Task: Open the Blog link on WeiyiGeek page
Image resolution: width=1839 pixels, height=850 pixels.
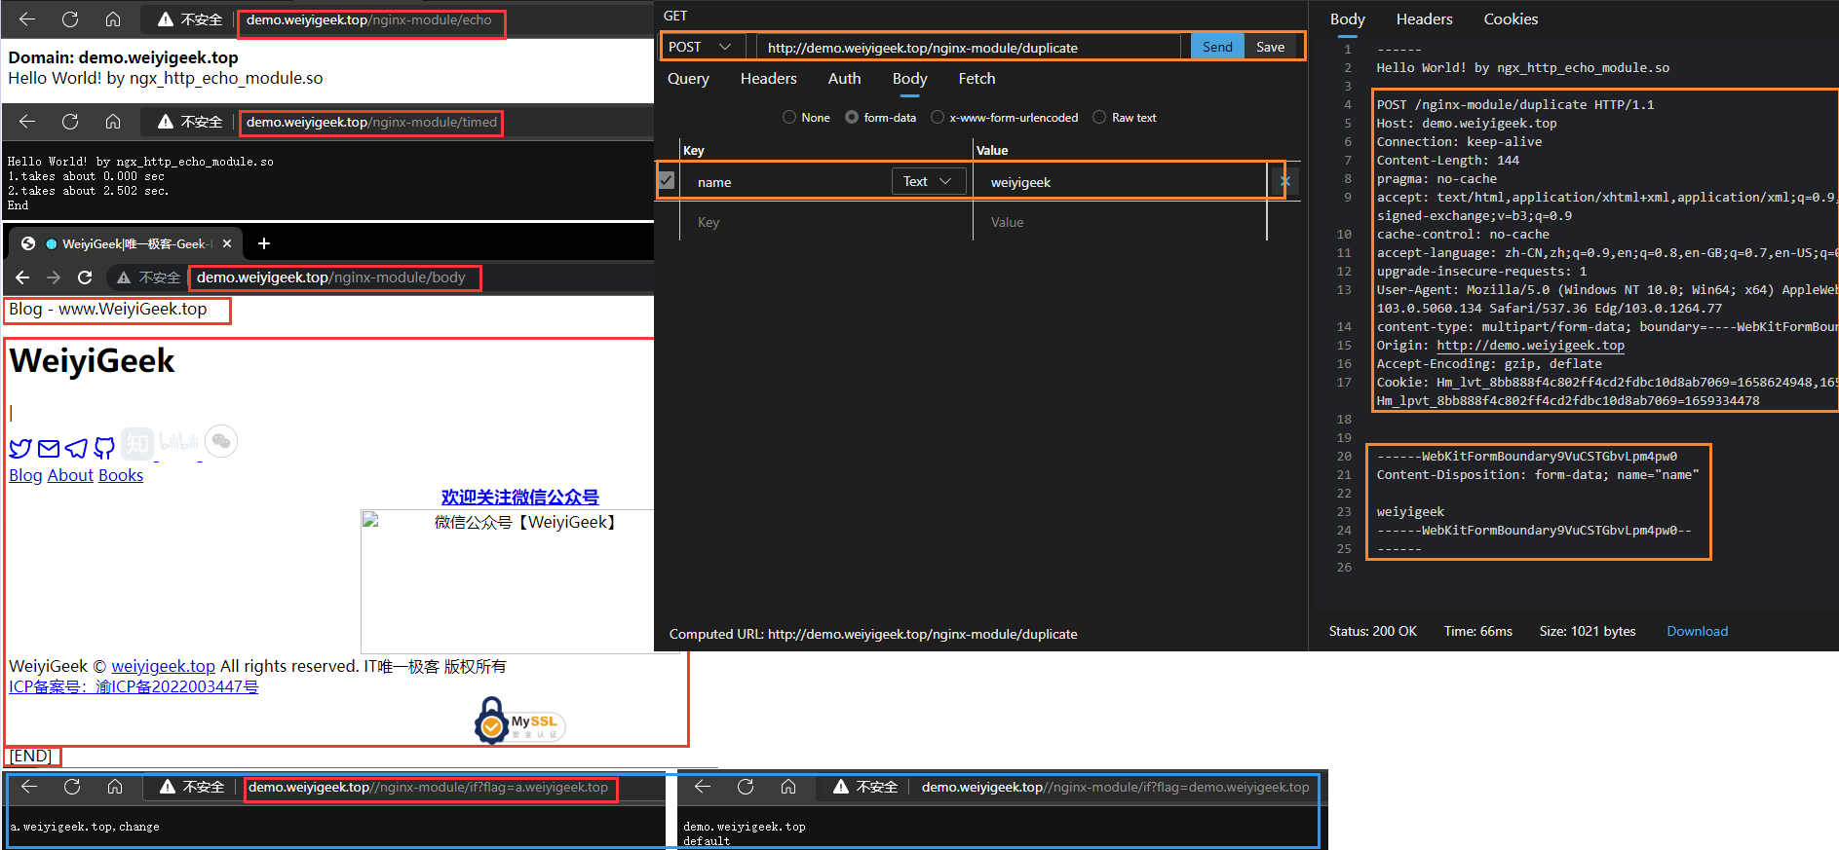Action: click(25, 475)
